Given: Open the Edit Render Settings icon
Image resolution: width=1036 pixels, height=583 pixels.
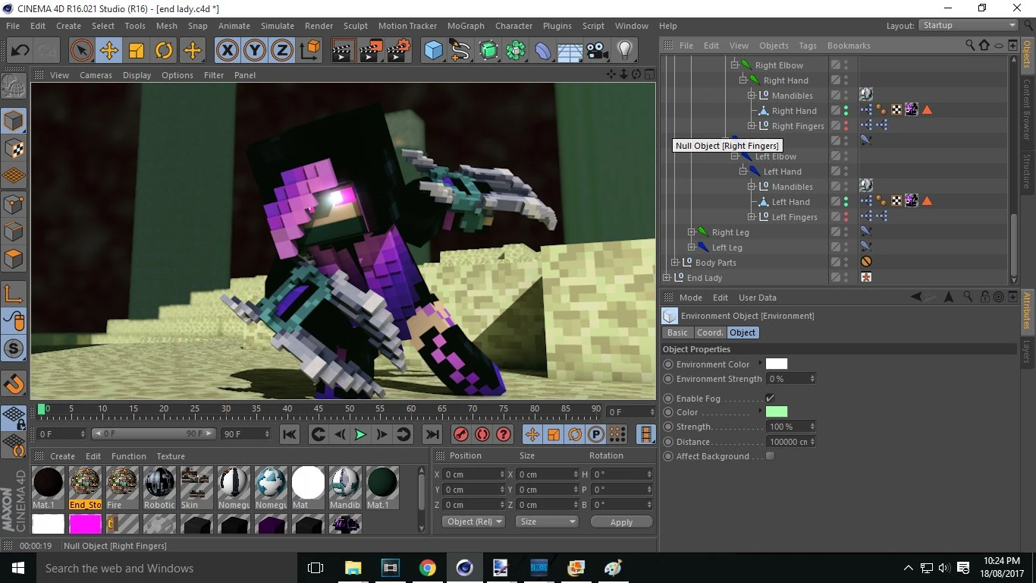Looking at the screenshot, I should coord(399,51).
